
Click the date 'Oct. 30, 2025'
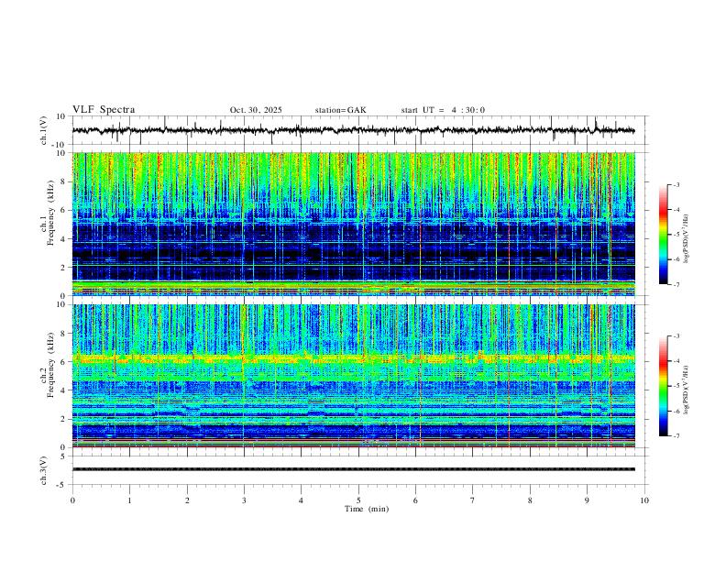point(256,110)
